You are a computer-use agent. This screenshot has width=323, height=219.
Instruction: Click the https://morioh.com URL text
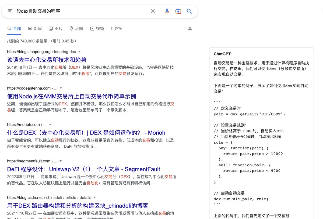tap(23, 125)
